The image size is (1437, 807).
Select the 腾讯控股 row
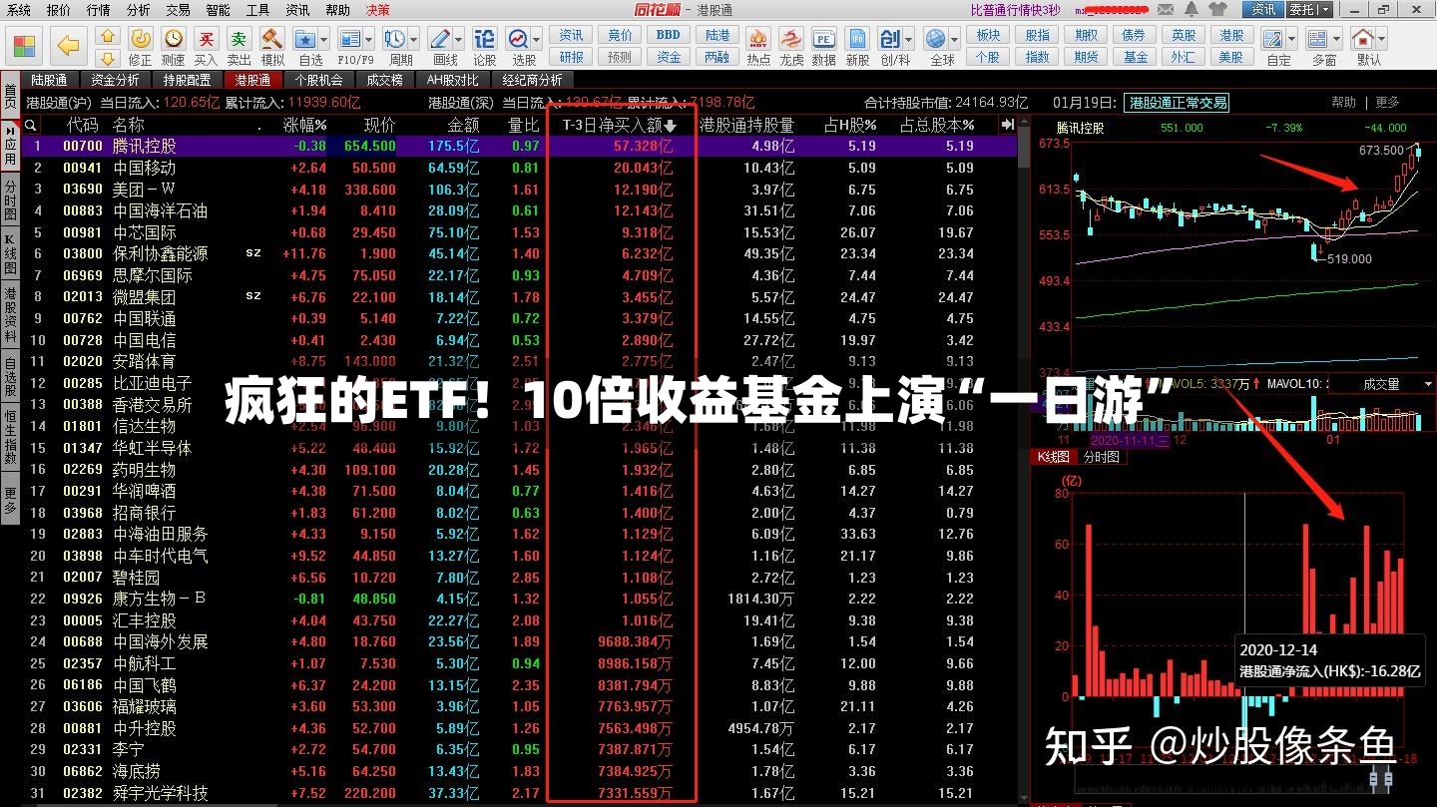(x=521, y=146)
